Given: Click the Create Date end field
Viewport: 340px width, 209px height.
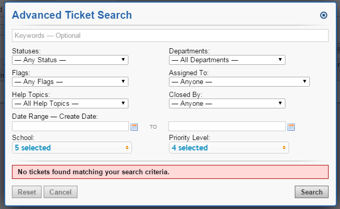Looking at the screenshot, I should coord(227,127).
